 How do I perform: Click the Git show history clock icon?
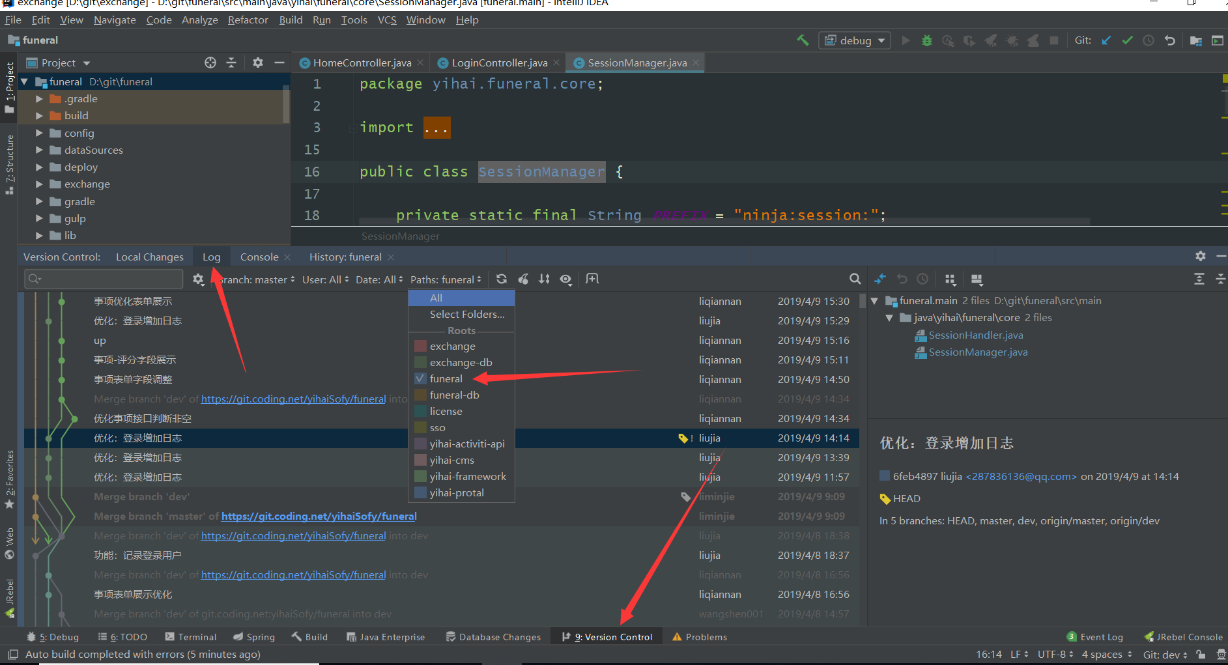[1149, 40]
